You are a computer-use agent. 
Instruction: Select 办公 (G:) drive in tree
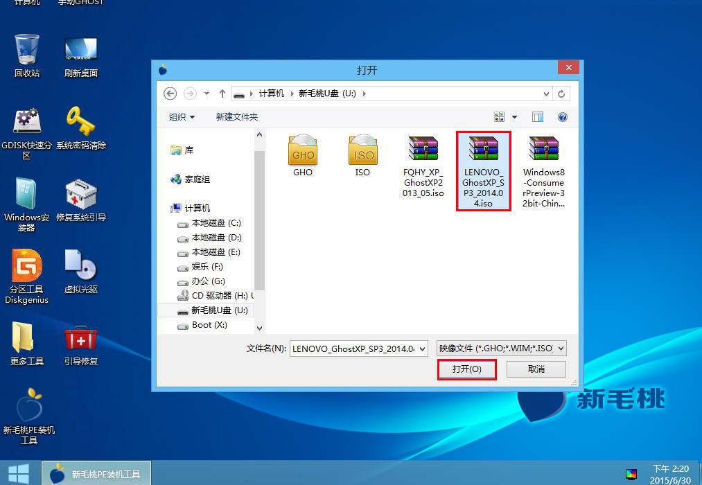[201, 281]
